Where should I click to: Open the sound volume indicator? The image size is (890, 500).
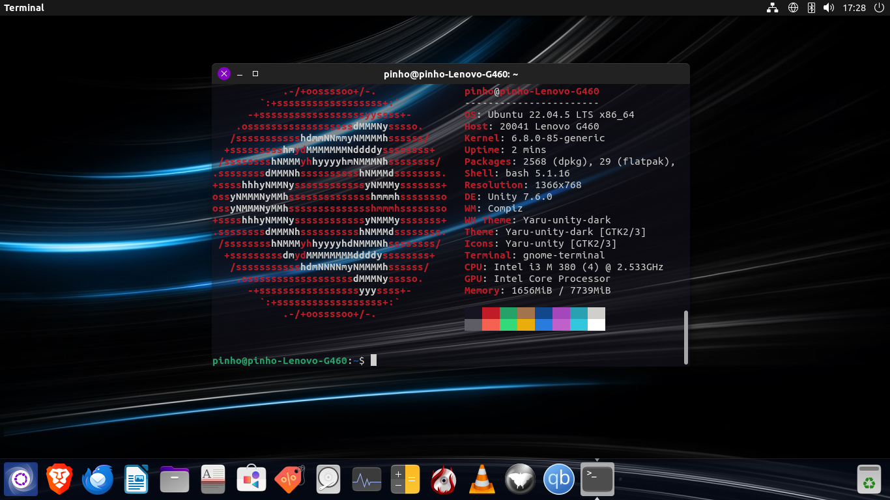click(x=829, y=8)
